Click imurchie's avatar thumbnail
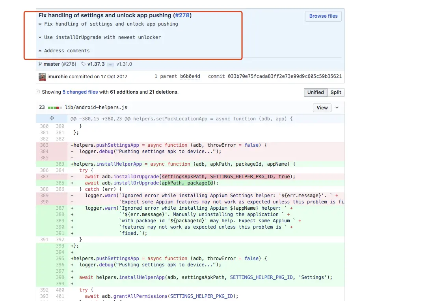Screen dimensions: 430x301 (x=42, y=77)
